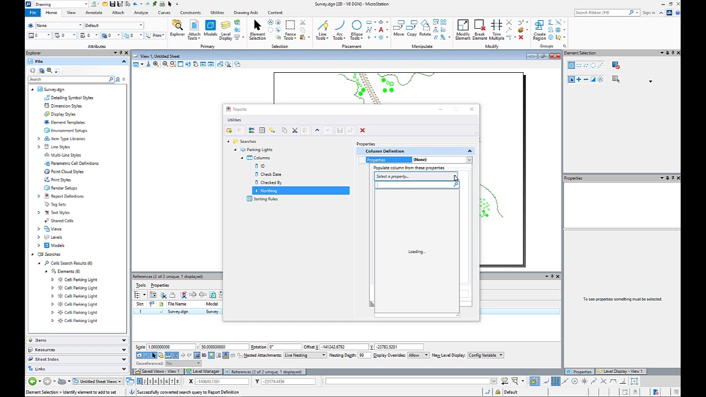This screenshot has height=397, width=706.
Task: Click the green Back arrow in bottom toolbar
Action: [32, 381]
